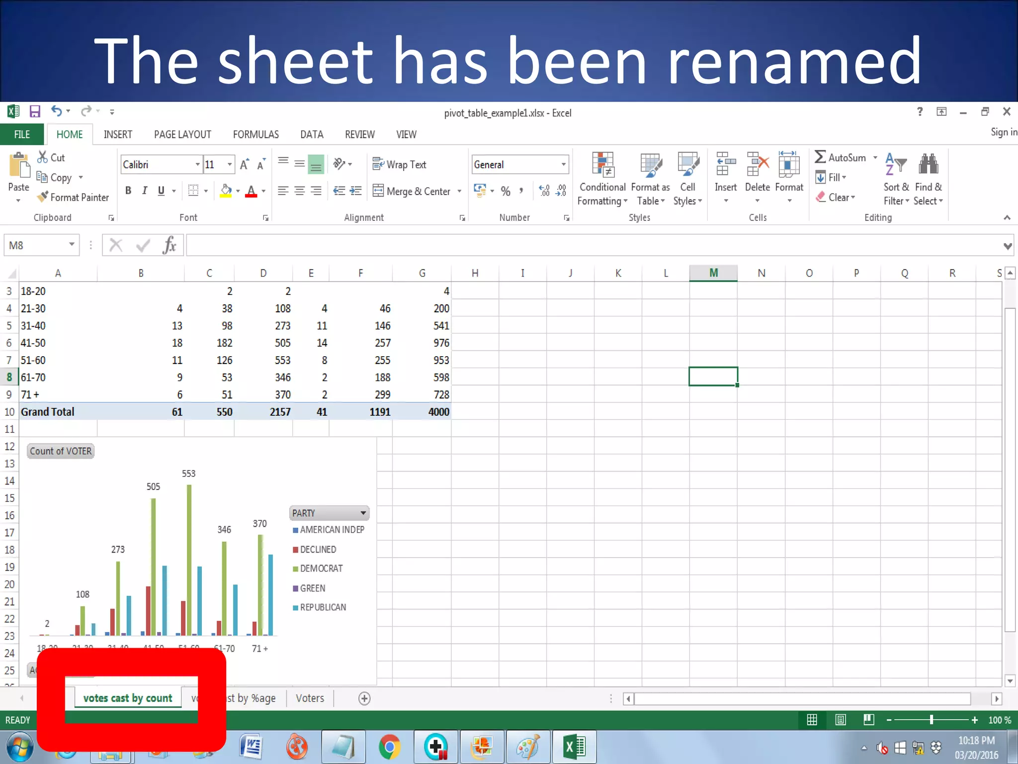
Task: Expand the Calibri font dropdown
Action: [x=197, y=165]
